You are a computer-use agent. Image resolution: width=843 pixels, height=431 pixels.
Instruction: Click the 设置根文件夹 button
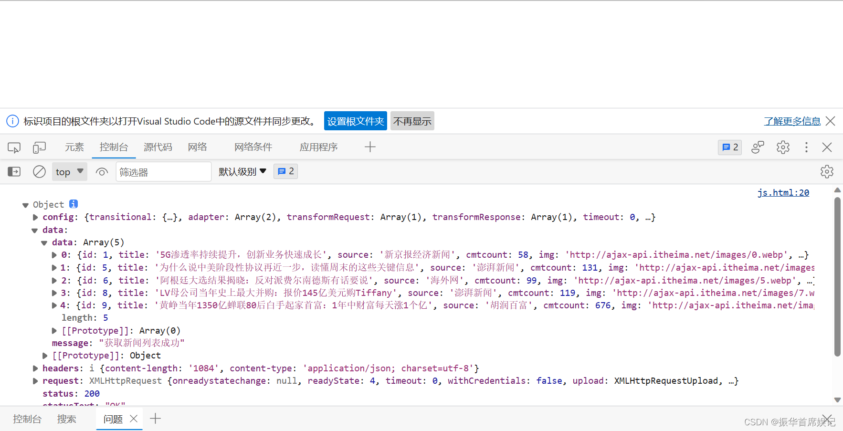click(x=356, y=121)
